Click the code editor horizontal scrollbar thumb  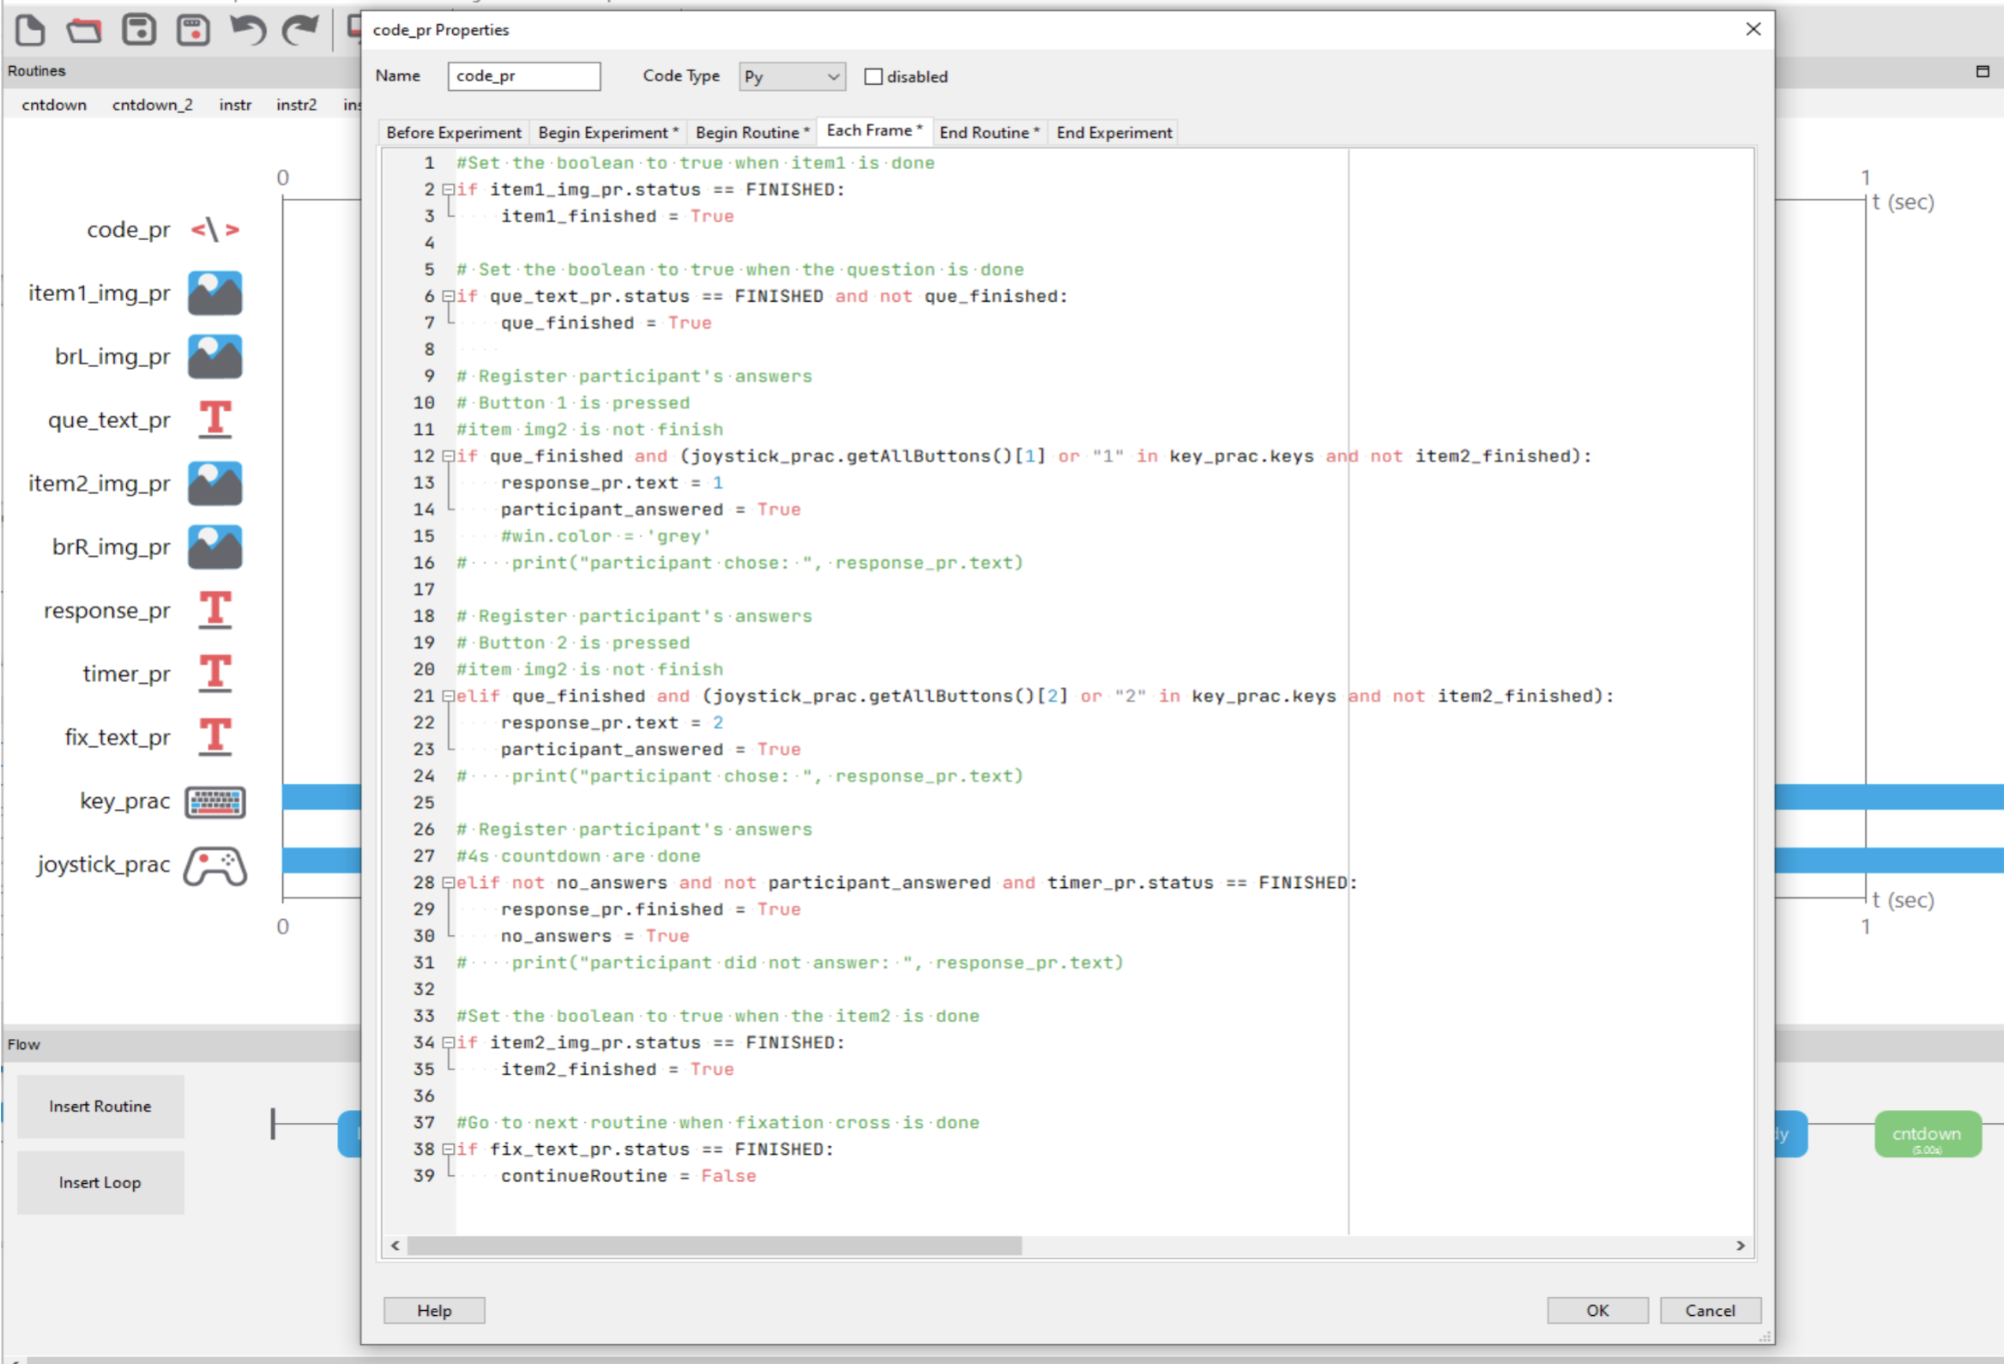click(x=714, y=1246)
